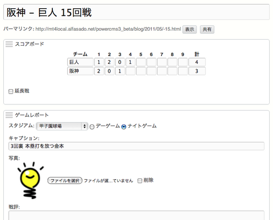Screen dimensions: 273x220
Task: Click the light bulb photo thumbnail
Action: pyautogui.click(x=31, y=180)
